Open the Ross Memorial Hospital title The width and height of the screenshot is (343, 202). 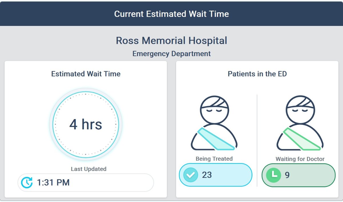click(x=171, y=40)
